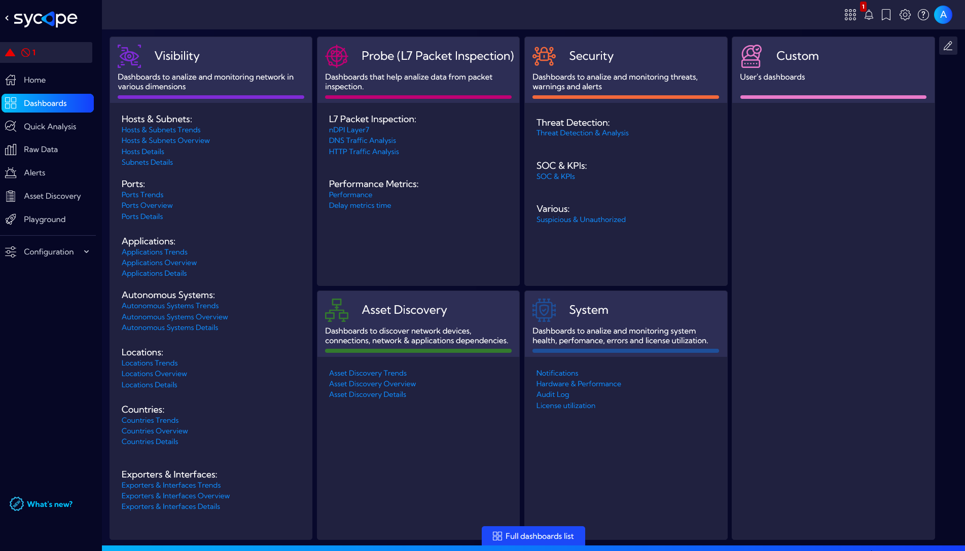Screen dimensions: 965x551
Task: Open the help question mark icon
Action: click(x=923, y=15)
